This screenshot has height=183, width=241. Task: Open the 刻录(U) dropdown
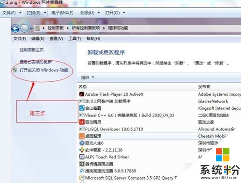pyautogui.click(x=90, y=13)
